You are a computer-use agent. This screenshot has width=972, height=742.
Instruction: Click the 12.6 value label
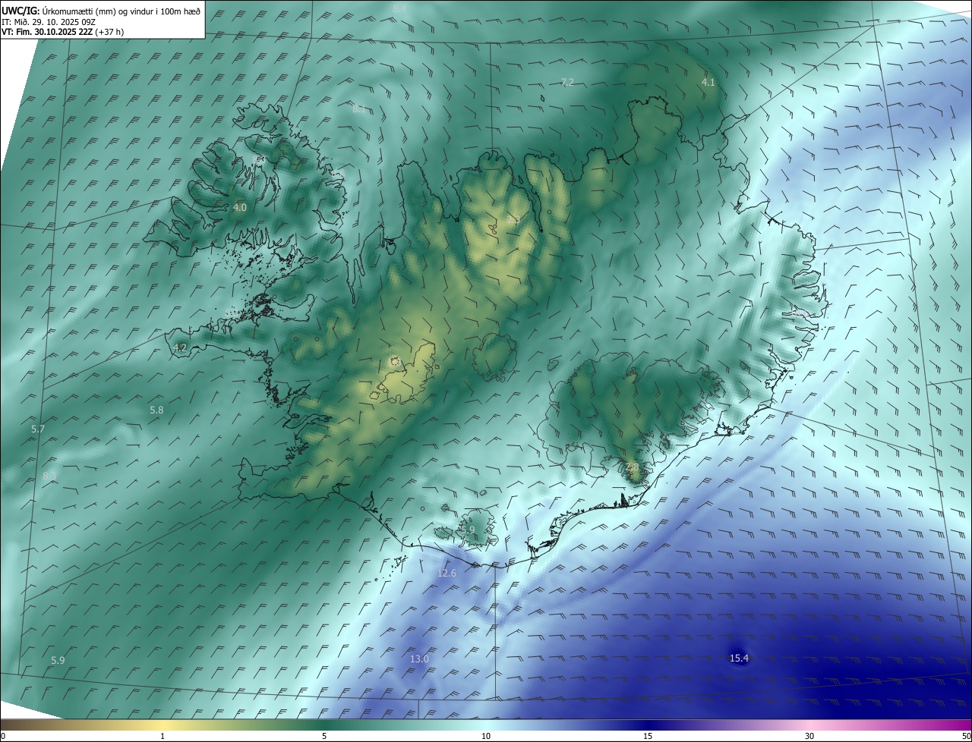point(447,573)
